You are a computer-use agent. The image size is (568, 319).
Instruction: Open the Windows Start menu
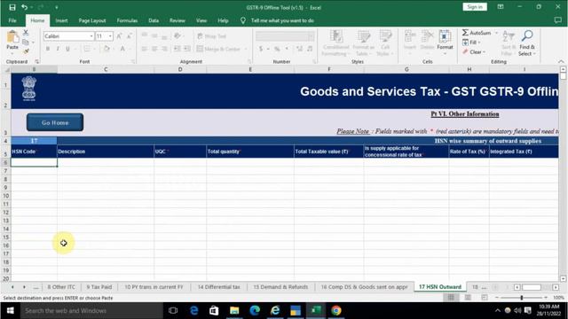(10, 311)
